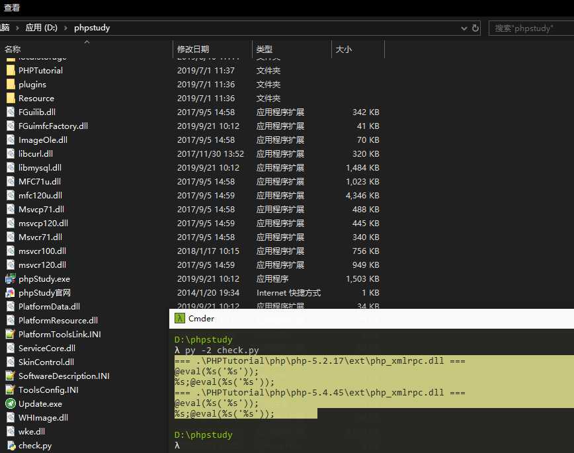Click the check.py Python file icon

[x=11, y=446]
